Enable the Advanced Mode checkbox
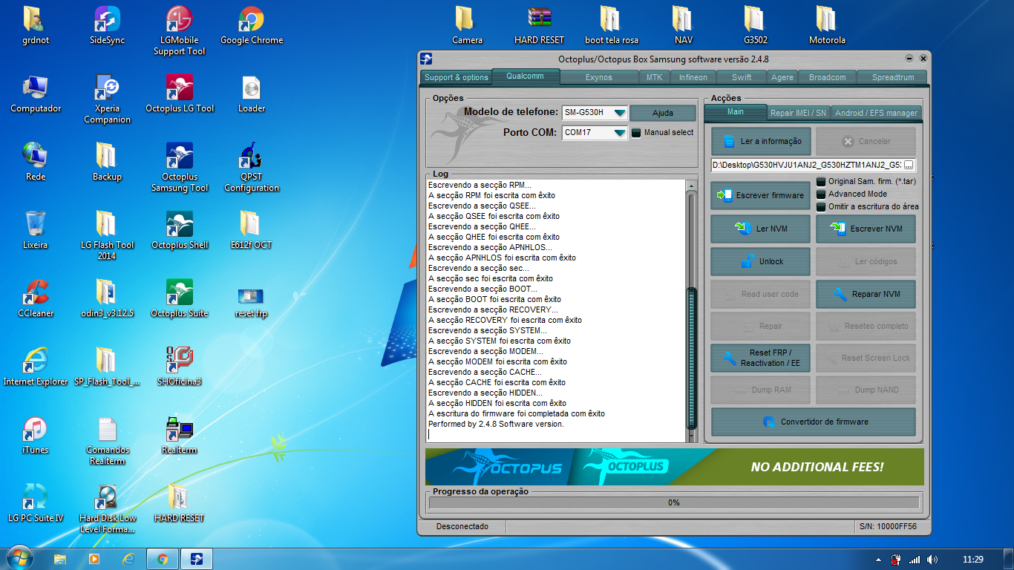1014x570 pixels. (821, 194)
